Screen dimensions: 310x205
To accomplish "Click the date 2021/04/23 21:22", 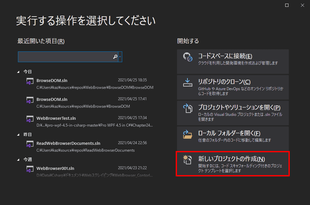I will point(132,168).
